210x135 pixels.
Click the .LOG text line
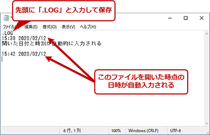pyautogui.click(x=7, y=33)
